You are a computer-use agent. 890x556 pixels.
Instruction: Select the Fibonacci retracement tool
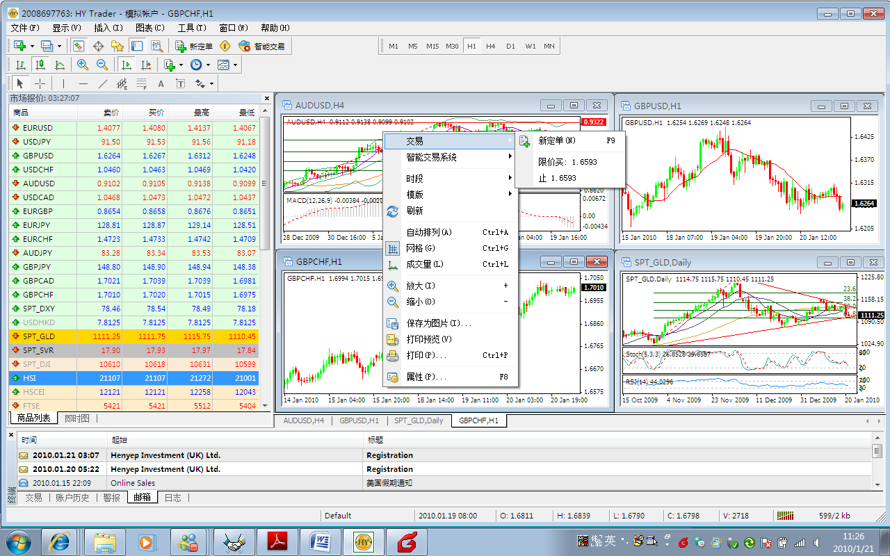click(x=141, y=83)
